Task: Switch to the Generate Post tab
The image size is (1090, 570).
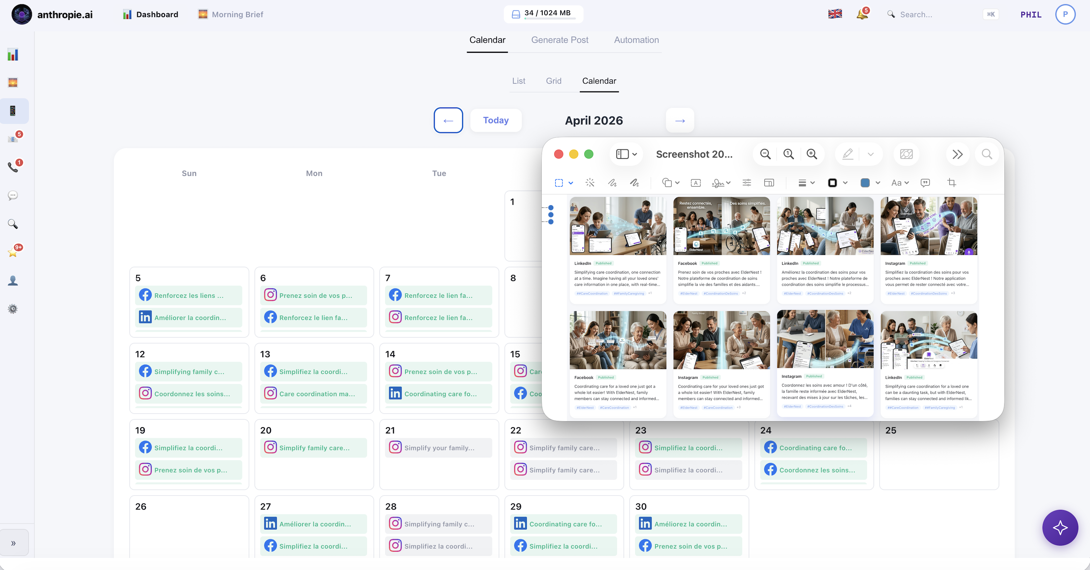Action: click(x=559, y=40)
